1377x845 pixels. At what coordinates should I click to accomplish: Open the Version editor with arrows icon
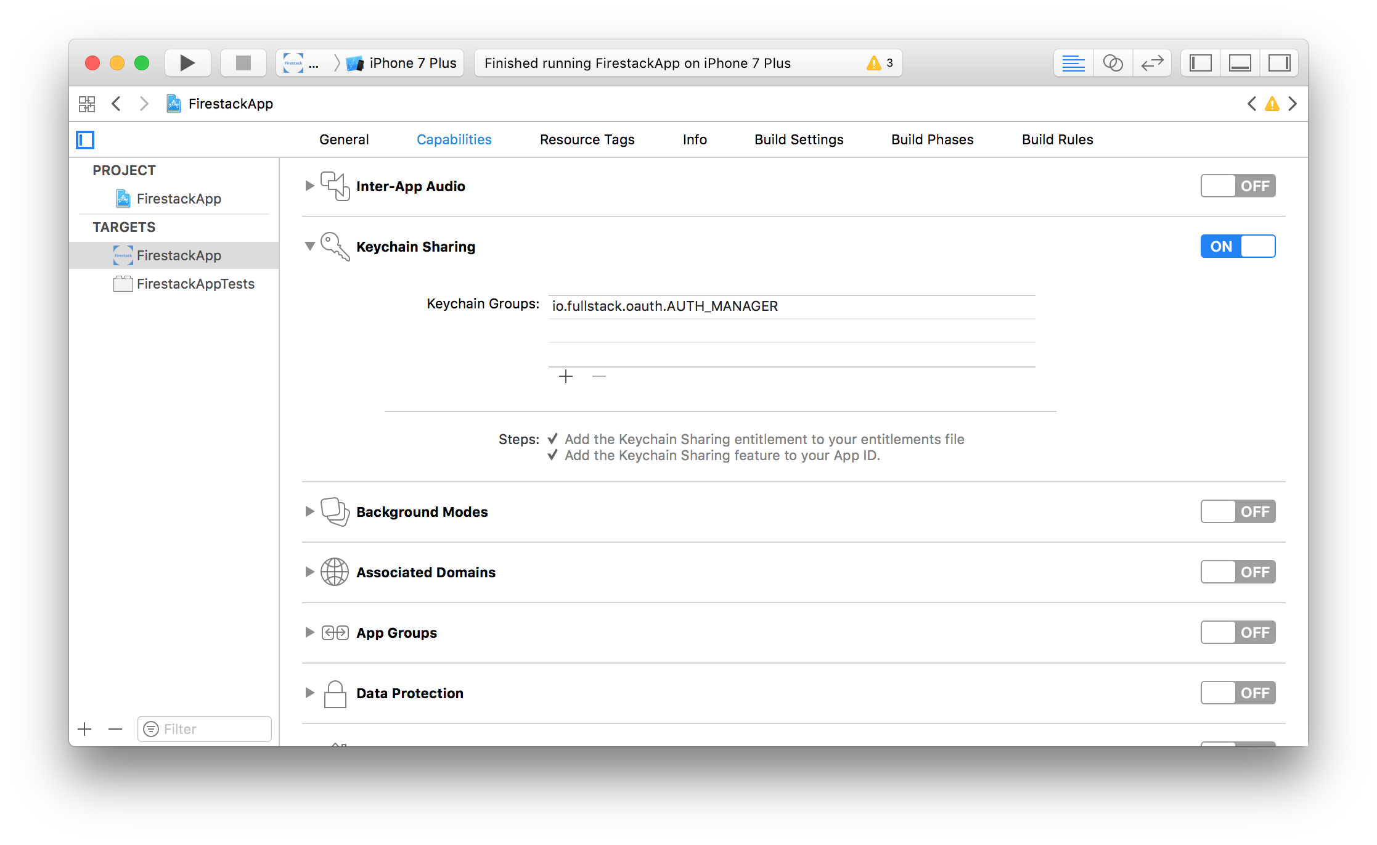(1152, 62)
